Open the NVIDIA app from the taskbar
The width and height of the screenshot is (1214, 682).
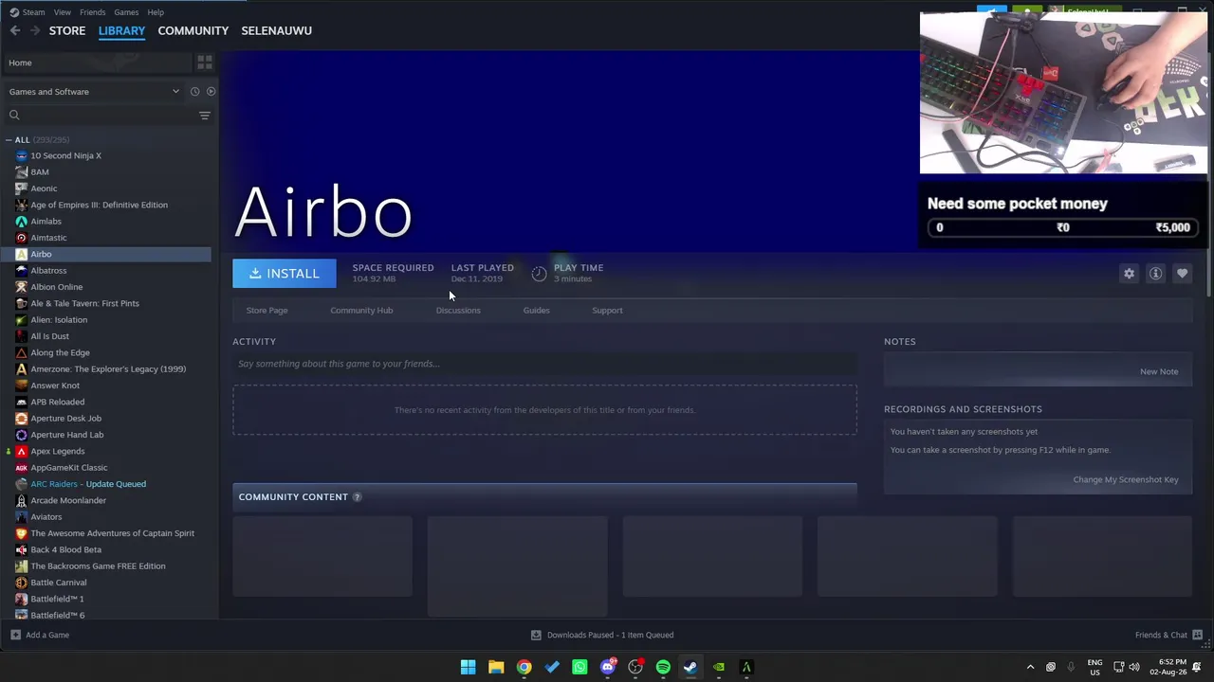[719, 667]
